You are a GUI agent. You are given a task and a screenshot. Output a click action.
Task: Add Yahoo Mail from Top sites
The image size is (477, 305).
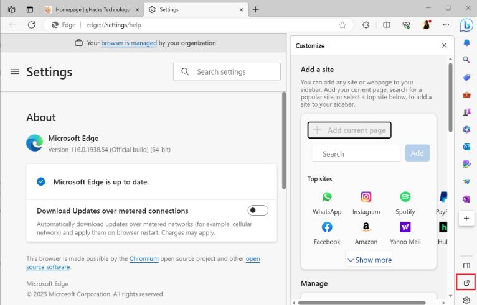click(405, 233)
